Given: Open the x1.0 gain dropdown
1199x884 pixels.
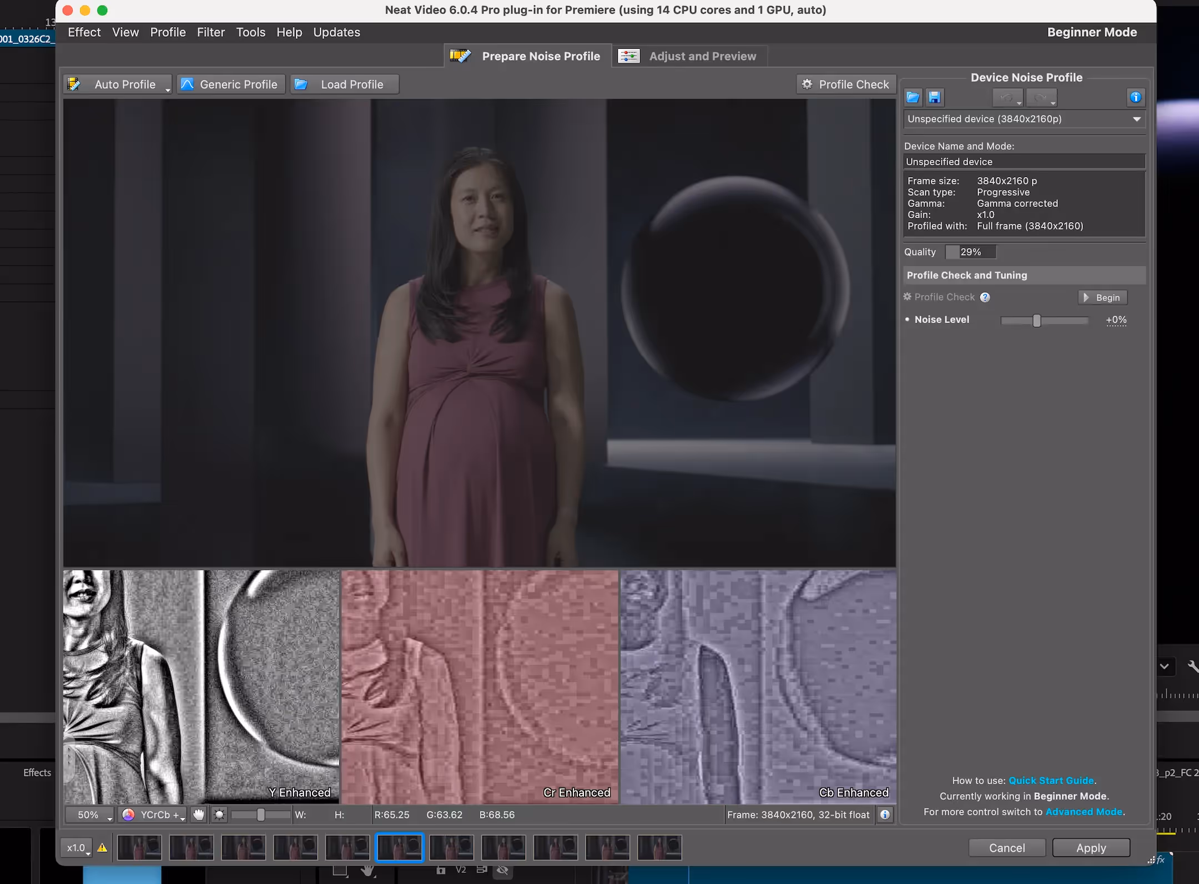Looking at the screenshot, I should point(77,848).
